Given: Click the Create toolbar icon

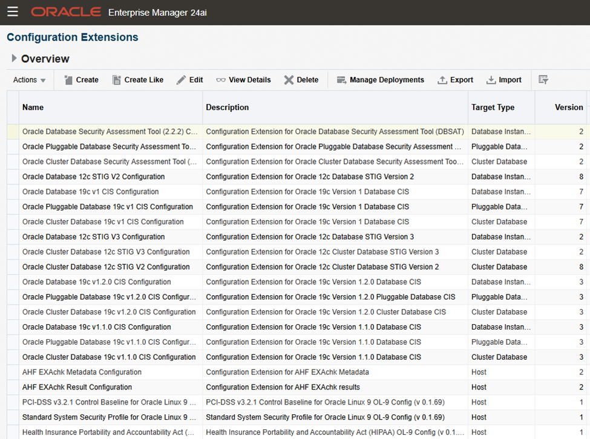Looking at the screenshot, I should pyautogui.click(x=68, y=80).
